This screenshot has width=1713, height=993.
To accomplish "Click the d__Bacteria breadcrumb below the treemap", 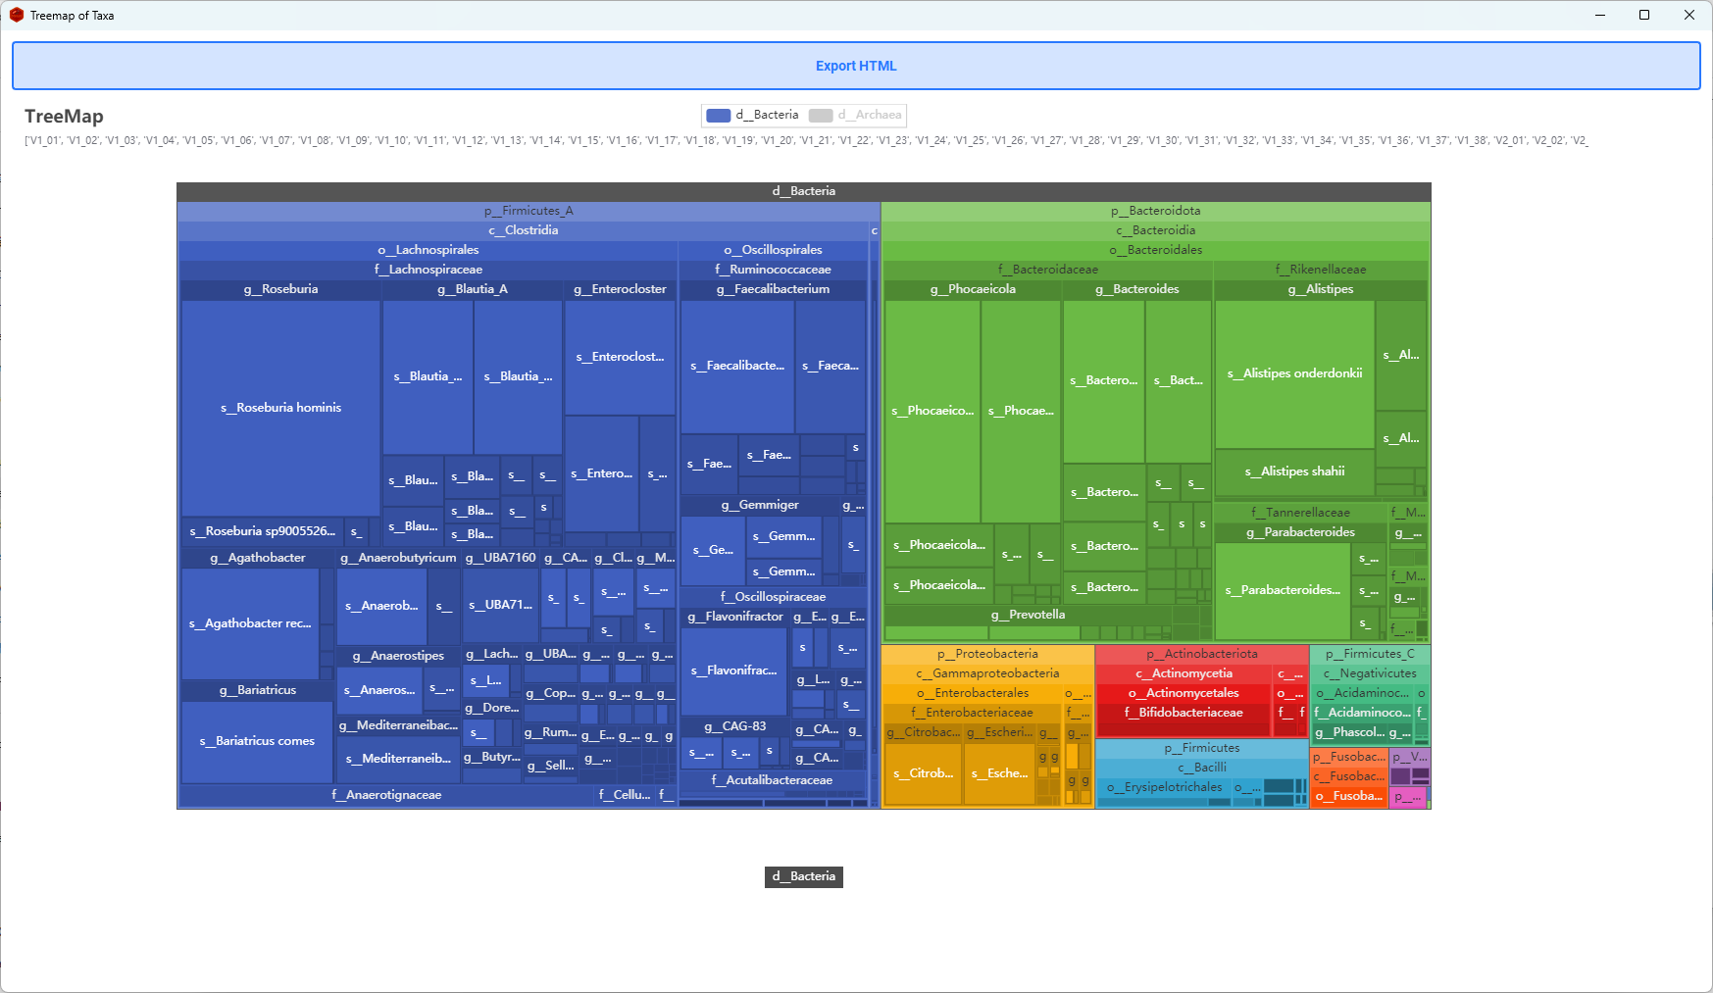I will (804, 876).
